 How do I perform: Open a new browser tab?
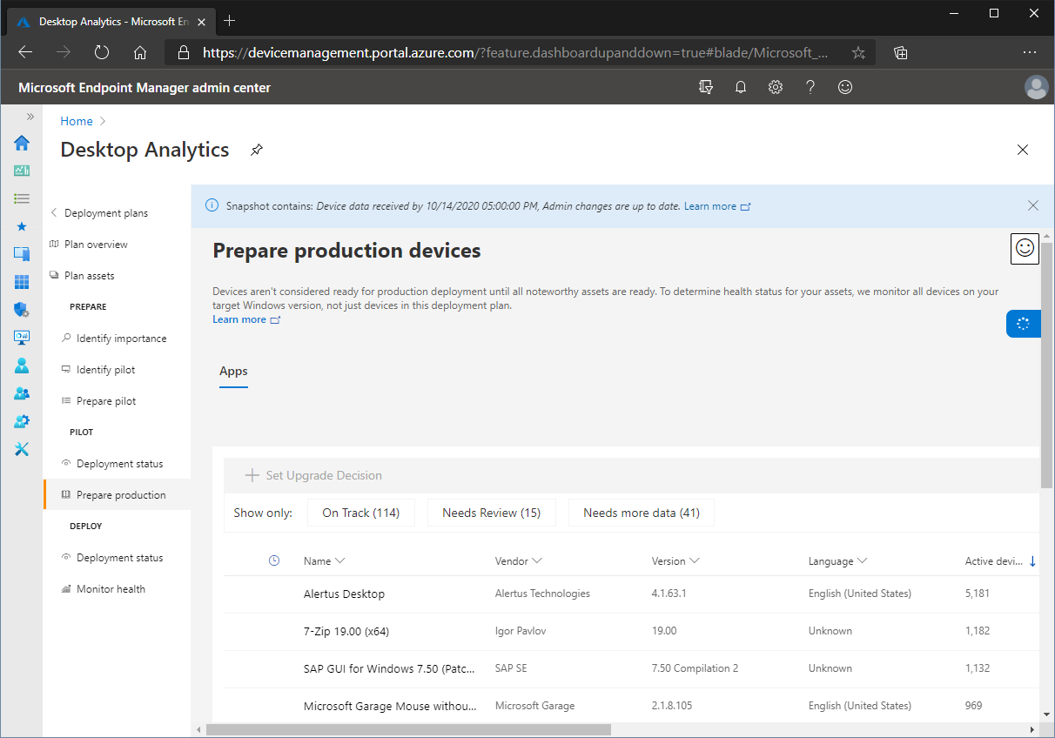(230, 21)
